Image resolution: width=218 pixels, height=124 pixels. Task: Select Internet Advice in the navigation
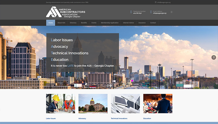coord(128,23)
